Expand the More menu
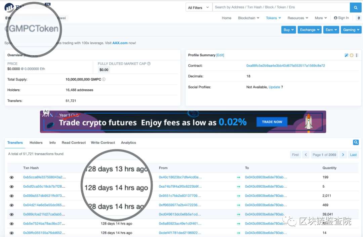The image size is (363, 237). coord(321,18)
